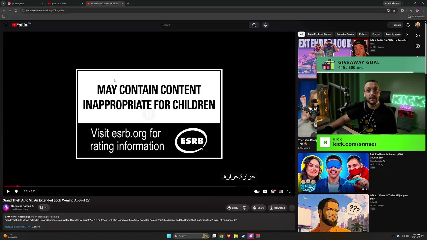
Task: Select the Recently uploaded filter chip
Action: click(393, 34)
